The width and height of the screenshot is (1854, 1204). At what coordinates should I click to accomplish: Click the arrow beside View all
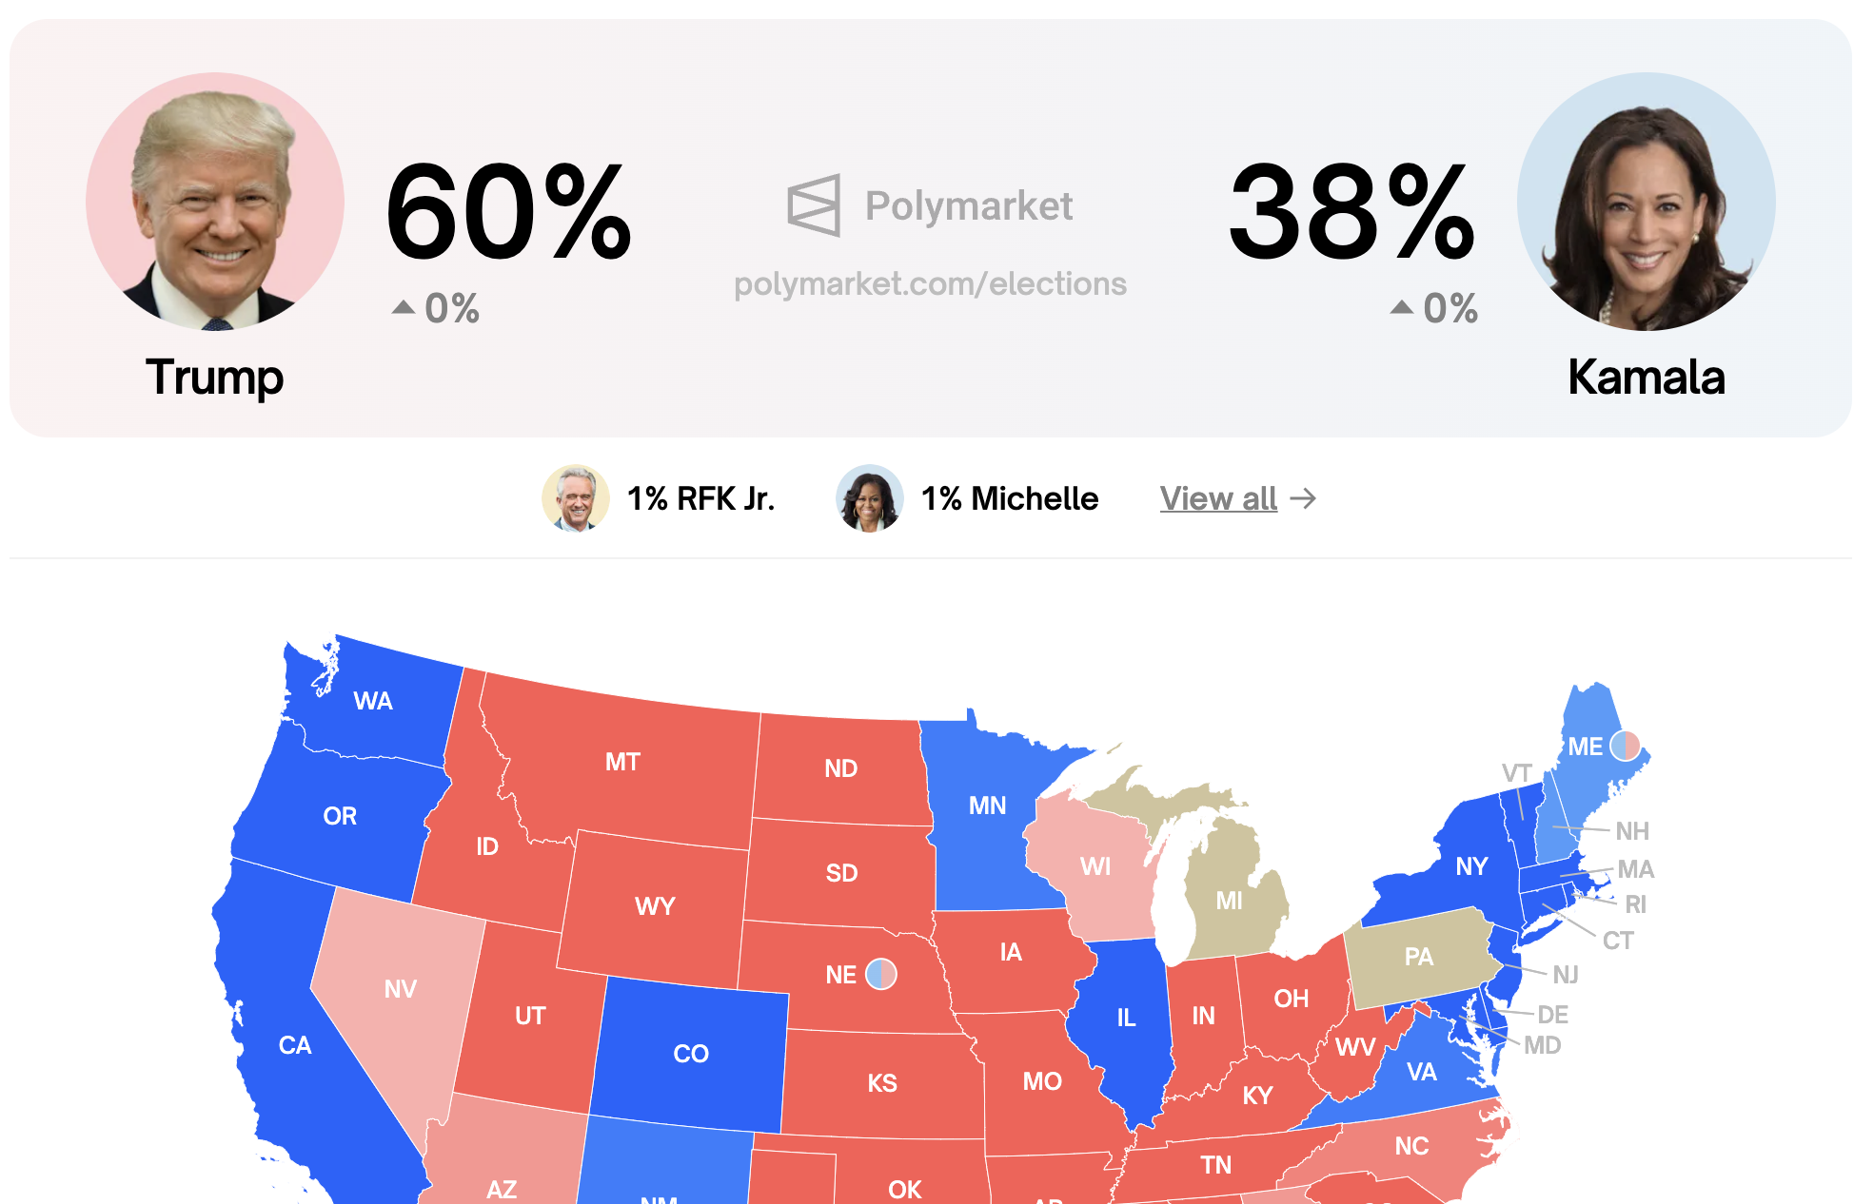(x=1303, y=498)
